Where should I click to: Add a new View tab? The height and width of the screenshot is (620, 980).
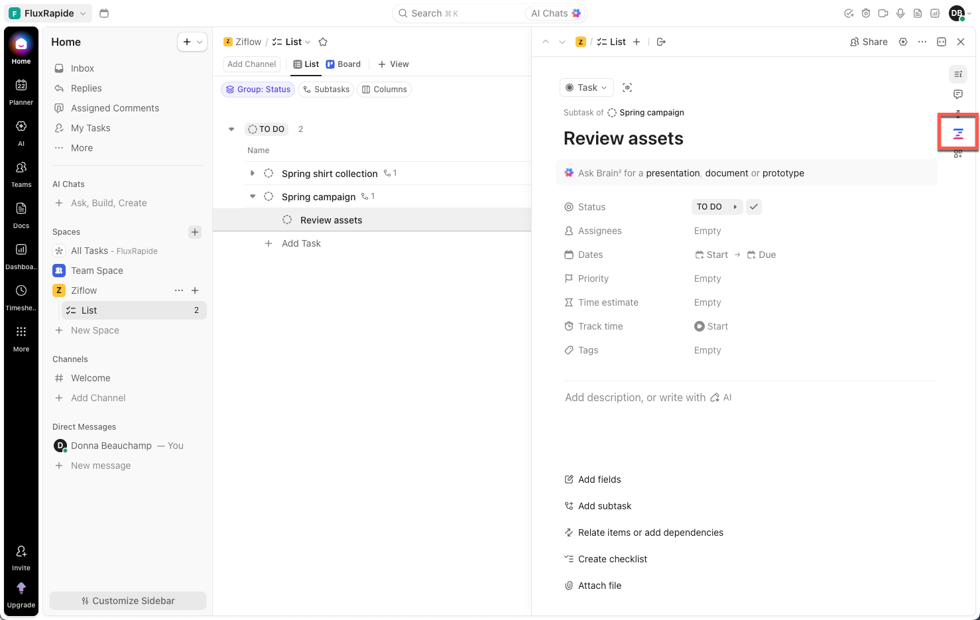tap(393, 64)
